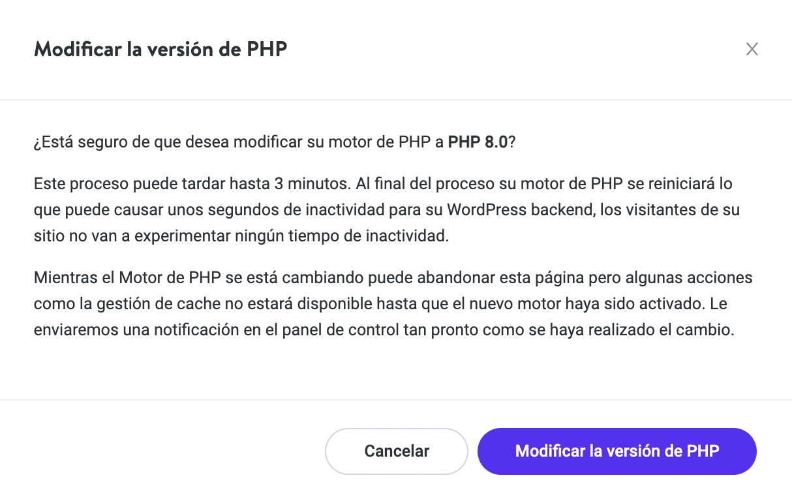Click the Cancelar button
Viewport: 792px width, 501px height.
coord(397,451)
